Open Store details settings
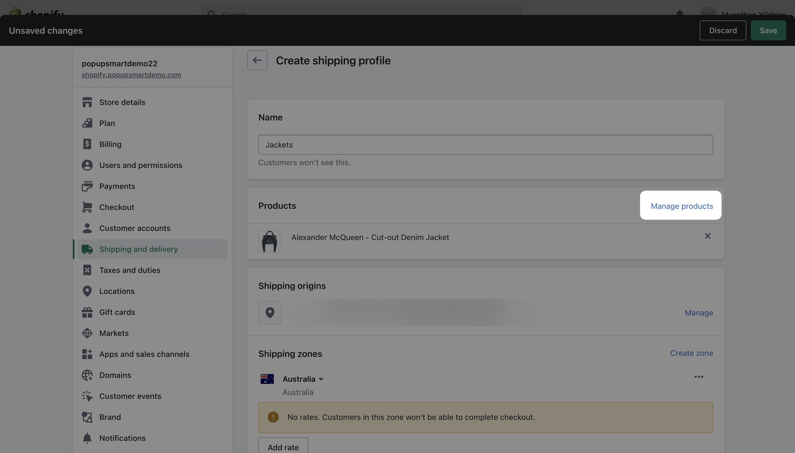The image size is (795, 453). tap(152, 102)
